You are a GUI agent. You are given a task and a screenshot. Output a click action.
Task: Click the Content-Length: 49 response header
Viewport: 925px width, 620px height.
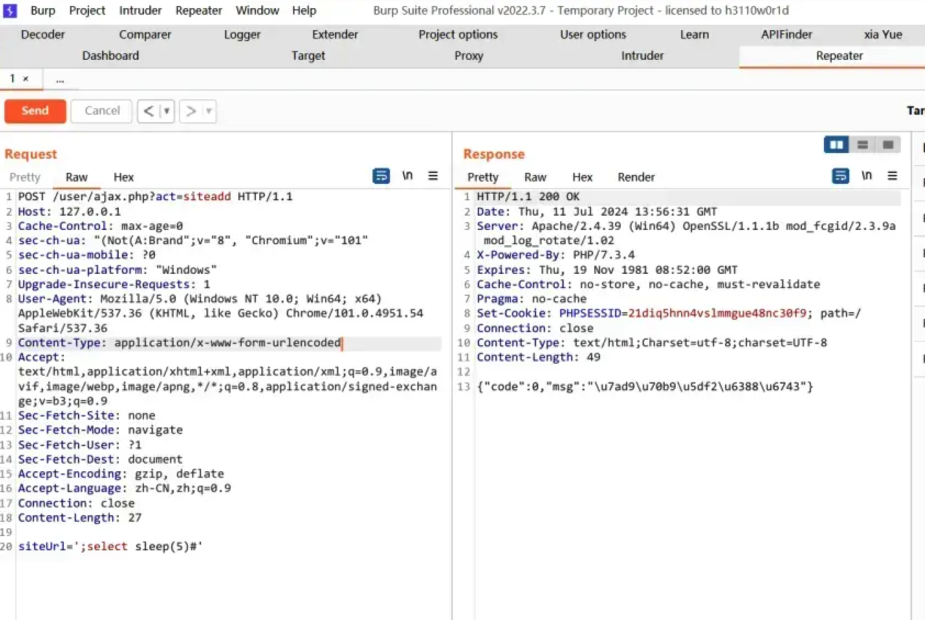[538, 357]
